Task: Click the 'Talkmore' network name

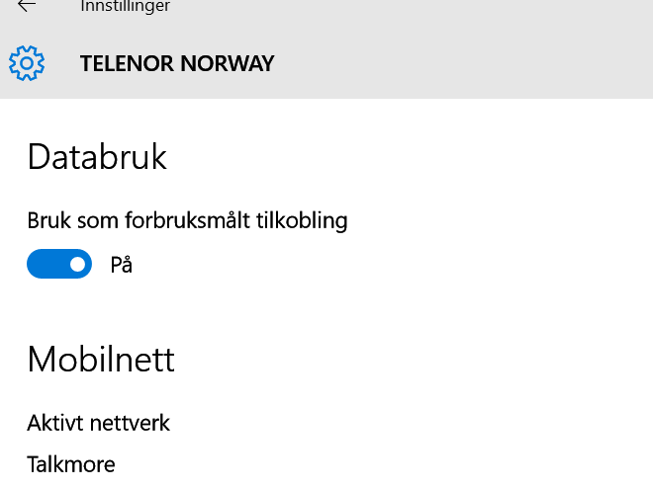Action: pos(71,464)
